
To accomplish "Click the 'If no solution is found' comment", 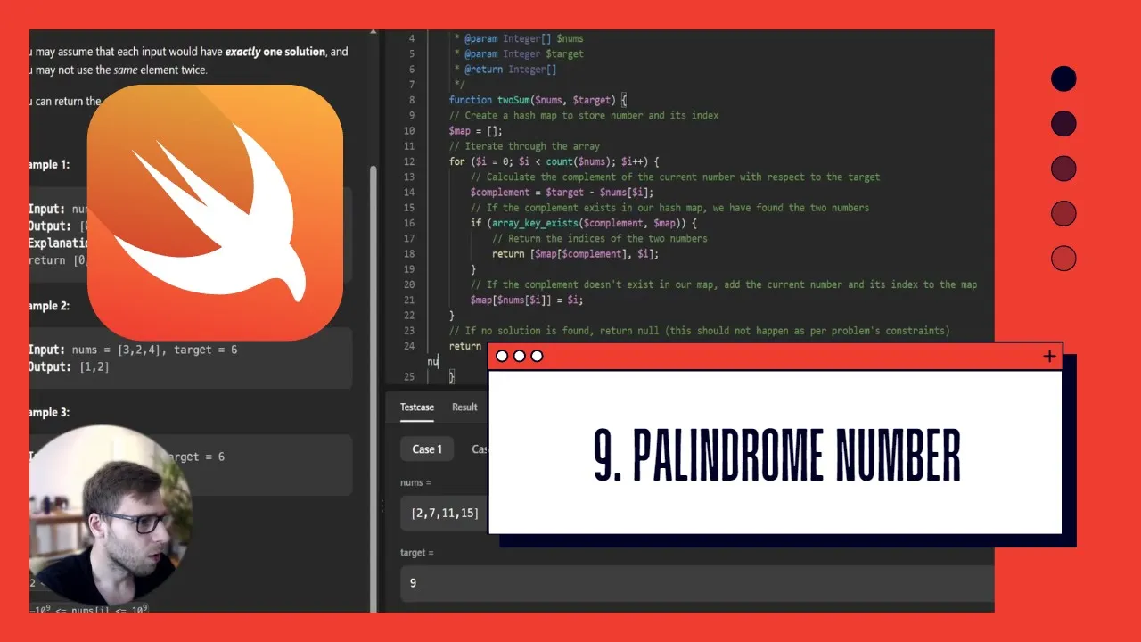I will click(x=700, y=330).
